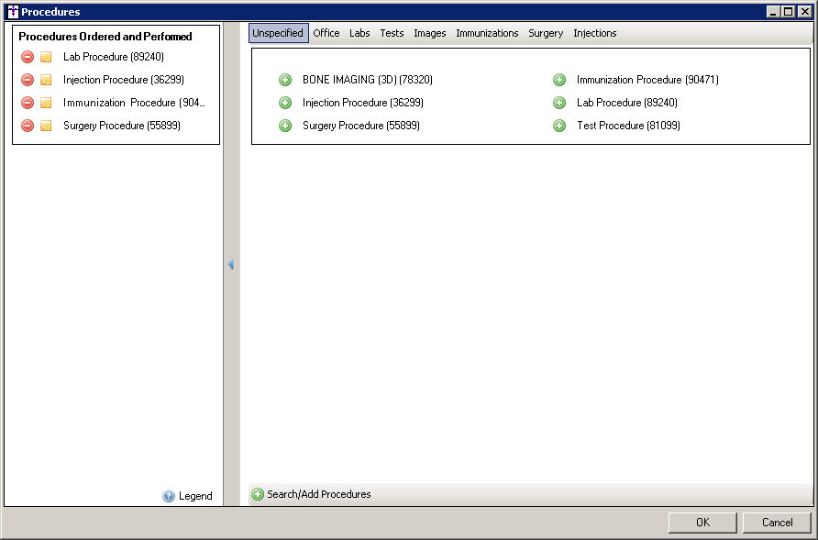818x540 pixels.
Task: Open the Office tab
Action: pyautogui.click(x=326, y=33)
